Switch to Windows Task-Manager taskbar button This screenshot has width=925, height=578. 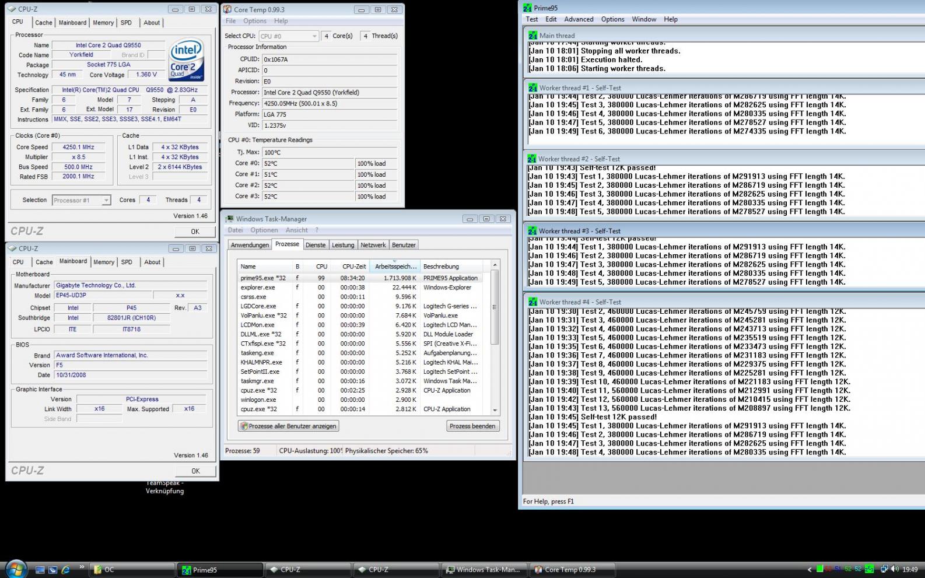coord(484,570)
